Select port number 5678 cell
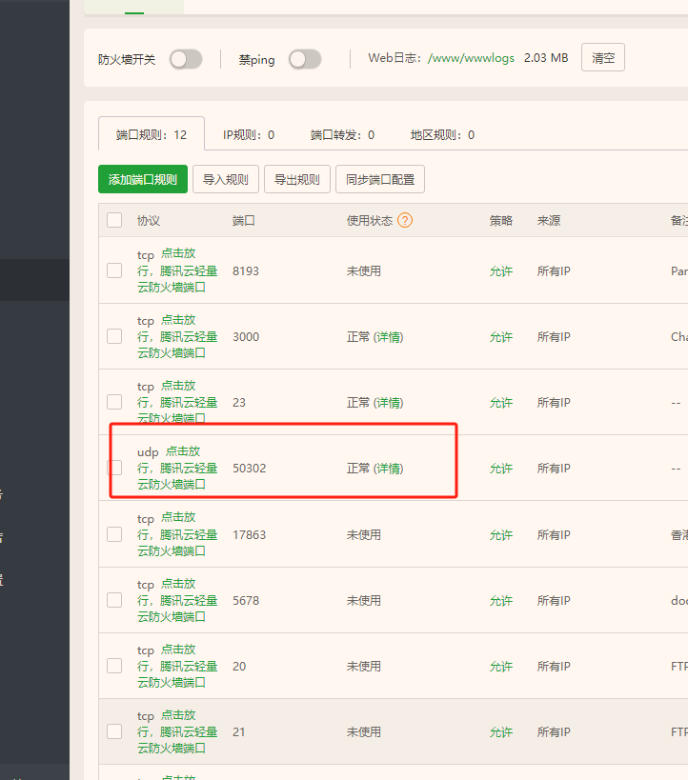The height and width of the screenshot is (780, 688). [x=246, y=600]
